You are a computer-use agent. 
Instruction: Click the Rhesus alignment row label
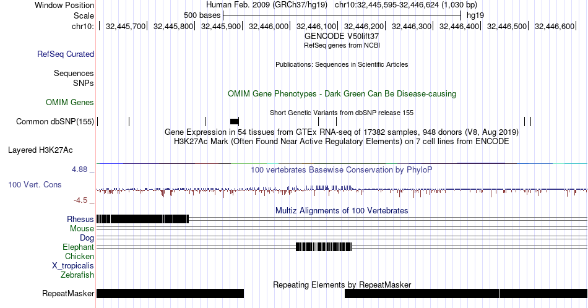80,219
